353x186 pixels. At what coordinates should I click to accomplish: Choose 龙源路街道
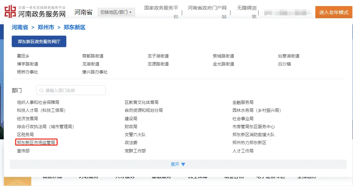pos(158,64)
